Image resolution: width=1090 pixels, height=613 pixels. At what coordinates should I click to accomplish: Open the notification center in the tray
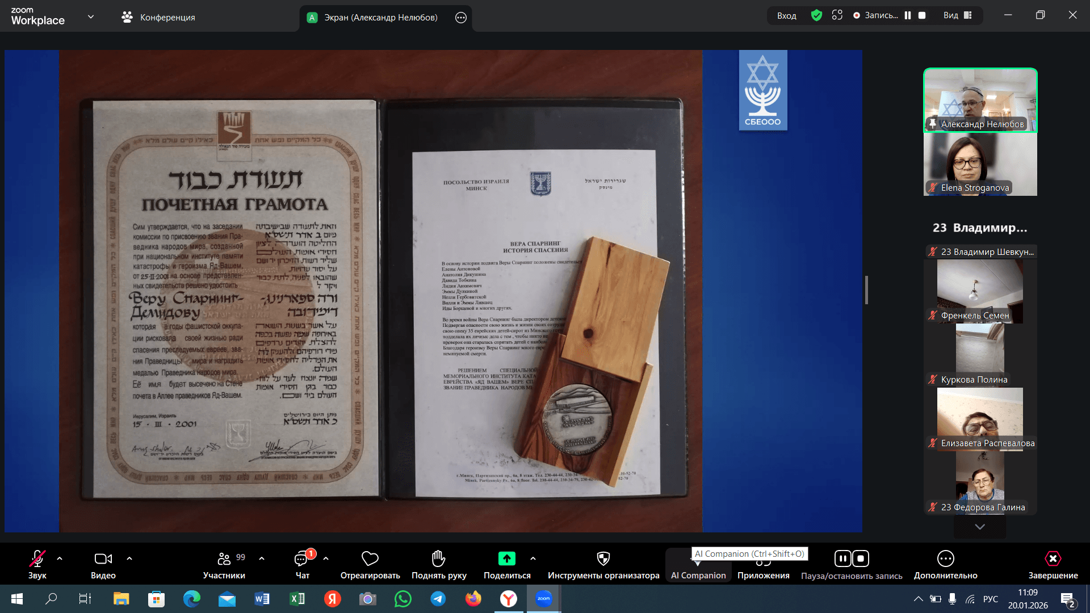1067,599
